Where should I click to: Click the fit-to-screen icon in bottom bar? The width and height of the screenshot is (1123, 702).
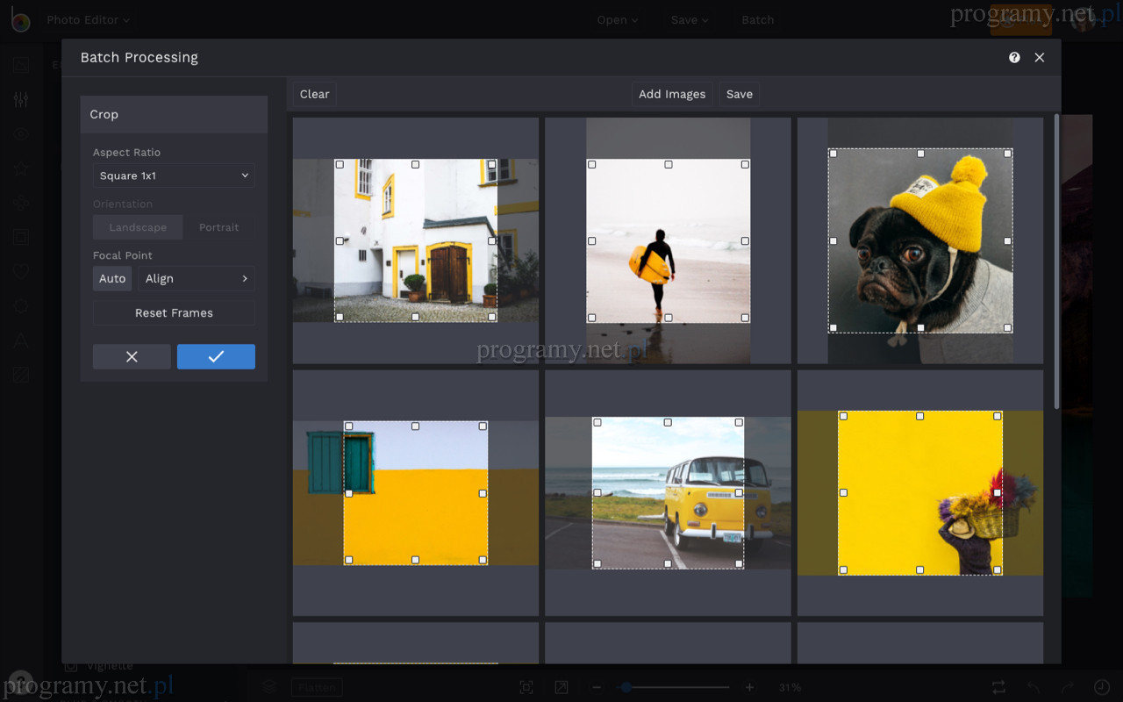tap(526, 687)
